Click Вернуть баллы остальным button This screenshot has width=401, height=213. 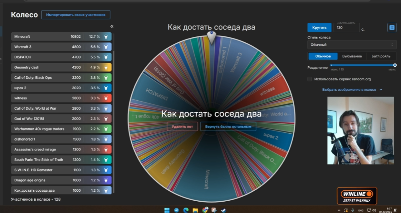[x=228, y=126]
